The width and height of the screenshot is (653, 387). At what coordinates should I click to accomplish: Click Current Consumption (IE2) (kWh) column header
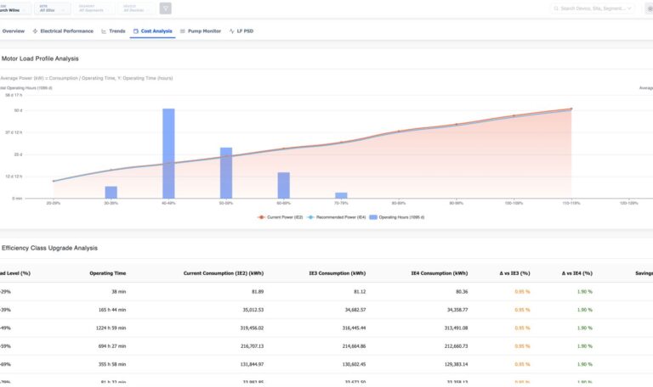click(224, 273)
